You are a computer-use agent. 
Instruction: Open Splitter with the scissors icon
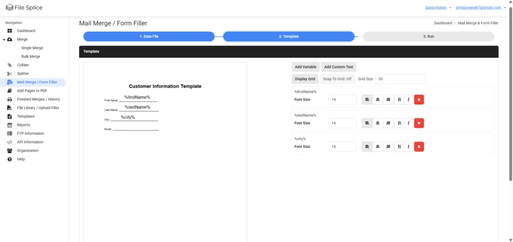pyautogui.click(x=23, y=73)
